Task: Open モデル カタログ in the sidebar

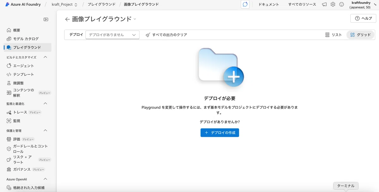Action: [x=28, y=39]
